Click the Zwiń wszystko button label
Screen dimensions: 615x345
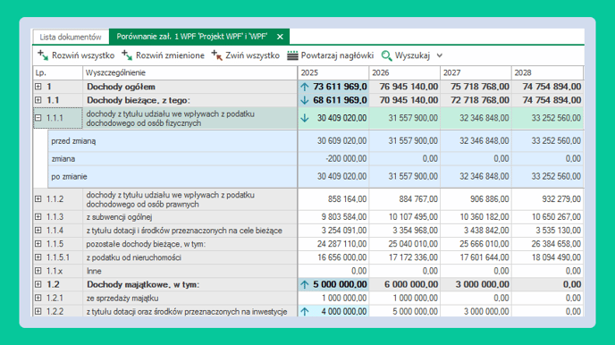(x=252, y=55)
